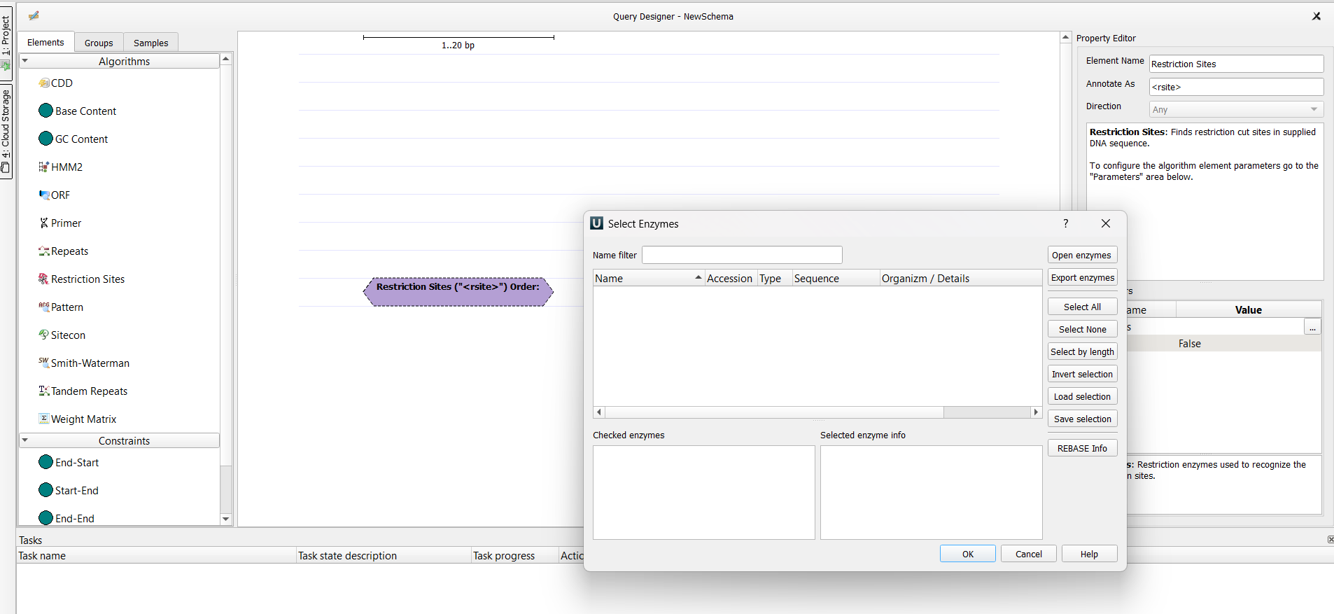This screenshot has width=1334, height=614.
Task: Click the Task progress column header
Action: click(x=515, y=555)
